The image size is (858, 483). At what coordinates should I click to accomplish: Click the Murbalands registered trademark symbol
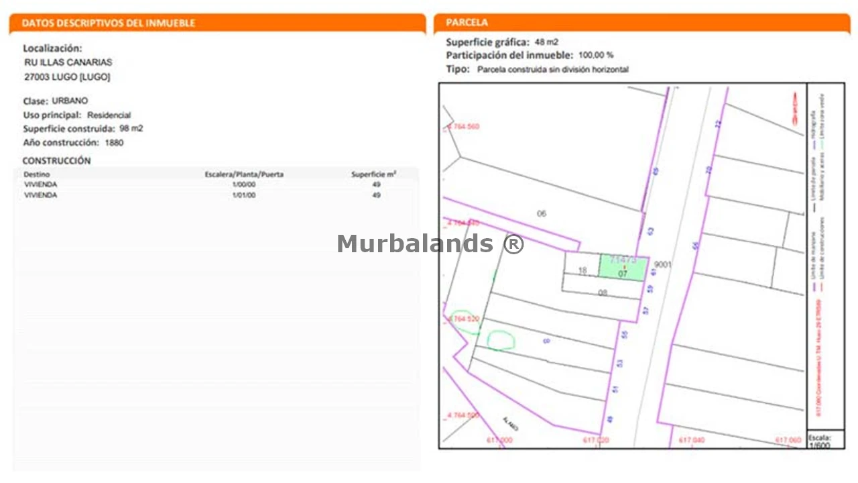coord(513,244)
